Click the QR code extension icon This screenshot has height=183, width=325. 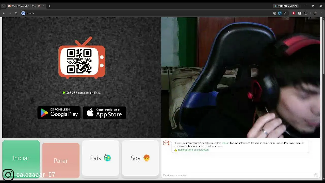tap(300, 13)
